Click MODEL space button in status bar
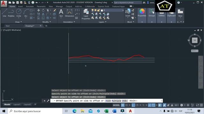 point(116,105)
